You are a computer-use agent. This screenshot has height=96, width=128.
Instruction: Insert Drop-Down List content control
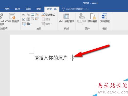tap(33, 19)
